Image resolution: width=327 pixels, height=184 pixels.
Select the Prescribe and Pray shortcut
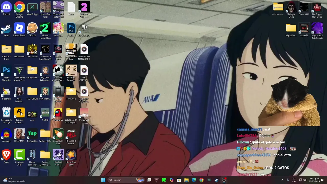click(71, 52)
